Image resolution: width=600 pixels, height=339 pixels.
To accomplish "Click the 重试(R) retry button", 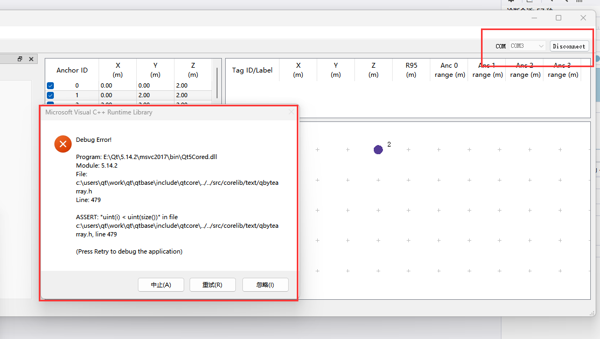I will (x=212, y=285).
